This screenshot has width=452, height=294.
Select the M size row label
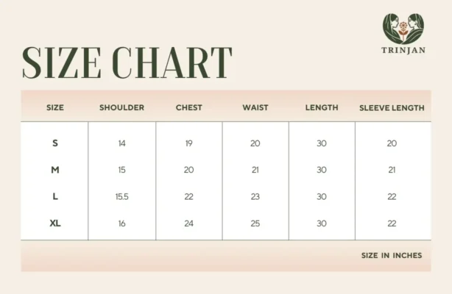pyautogui.click(x=55, y=170)
